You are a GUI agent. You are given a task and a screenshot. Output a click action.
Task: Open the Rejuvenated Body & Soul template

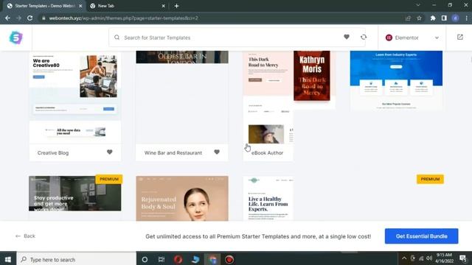click(x=182, y=199)
